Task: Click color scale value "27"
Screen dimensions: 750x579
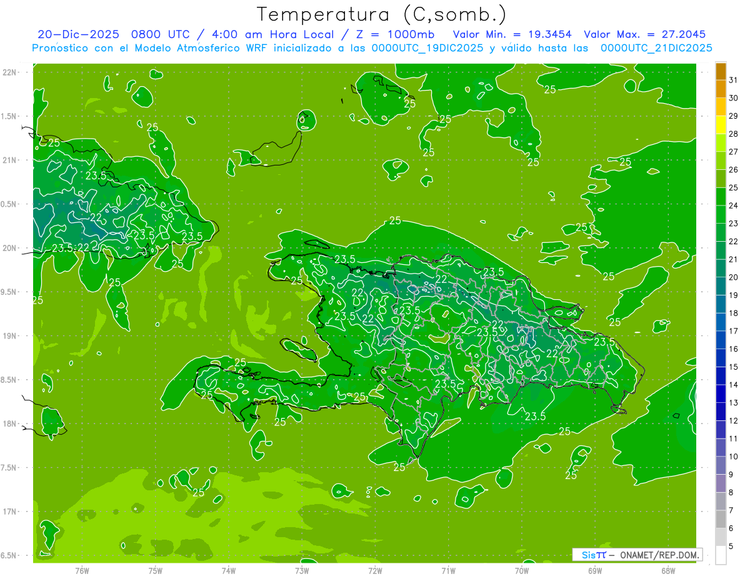Action: (x=733, y=152)
